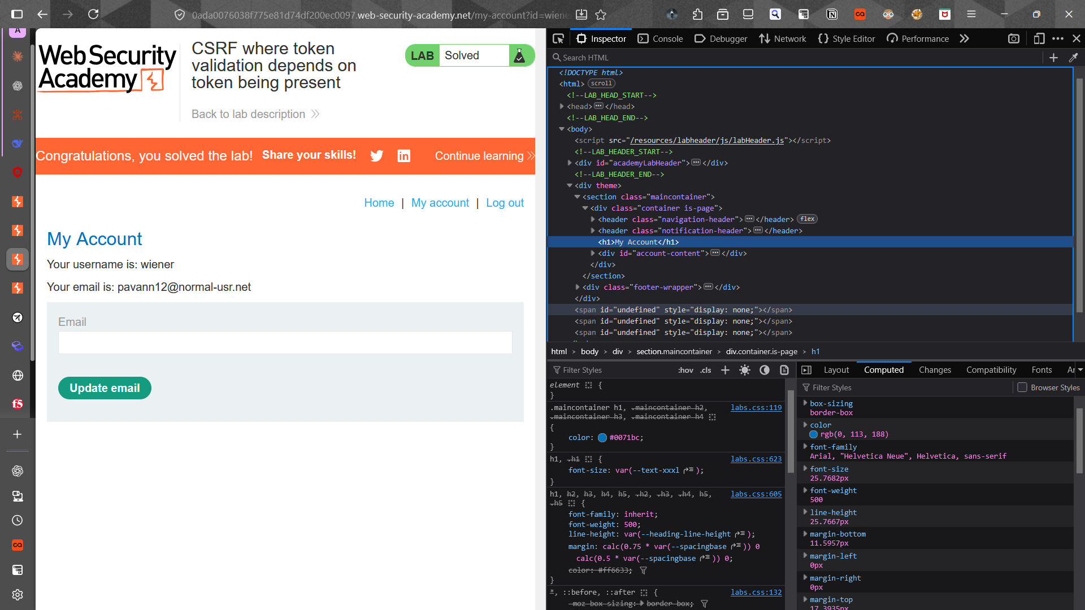The width and height of the screenshot is (1085, 610).
Task: Expand the computed color property
Action: 805,424
